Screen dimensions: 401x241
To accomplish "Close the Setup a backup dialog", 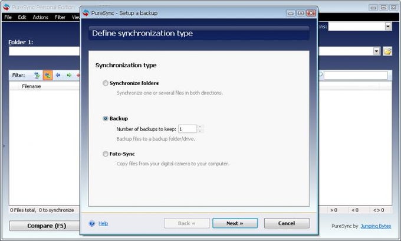I will click(x=311, y=13).
